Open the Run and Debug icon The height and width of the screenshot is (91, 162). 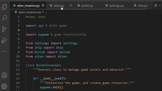point(4,40)
